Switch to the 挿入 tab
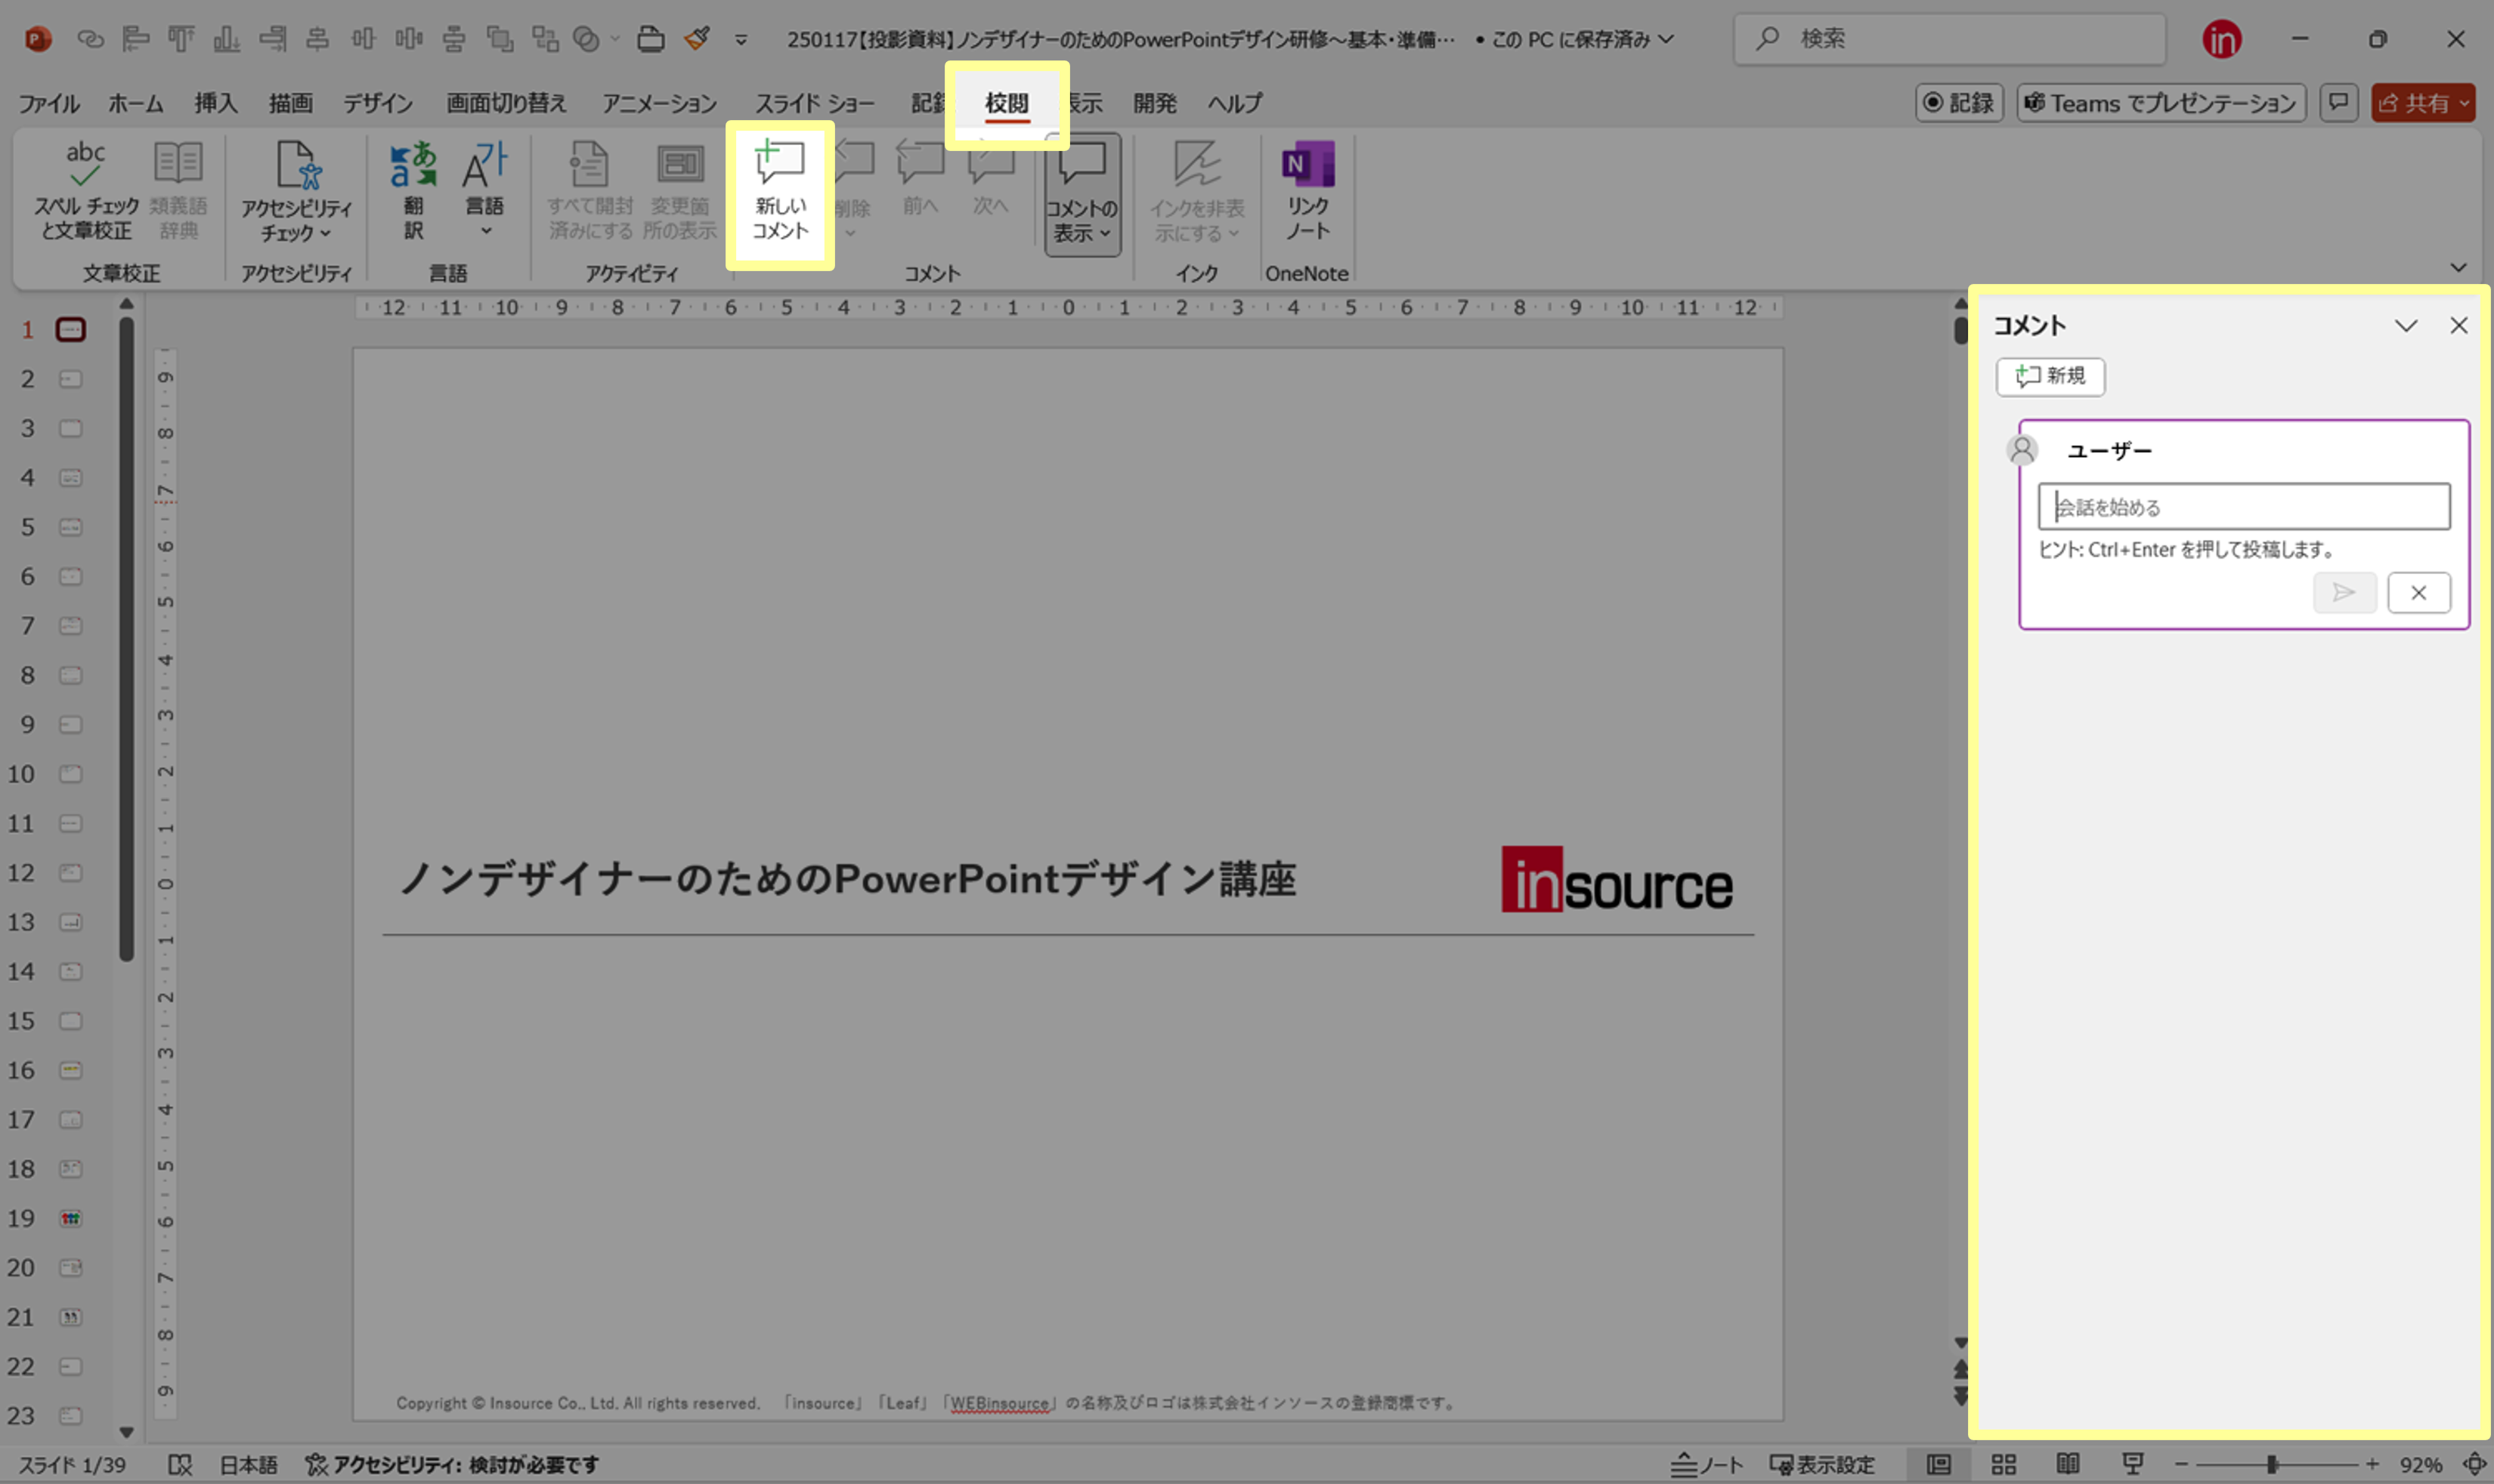The height and width of the screenshot is (1484, 2494). click(x=216, y=103)
